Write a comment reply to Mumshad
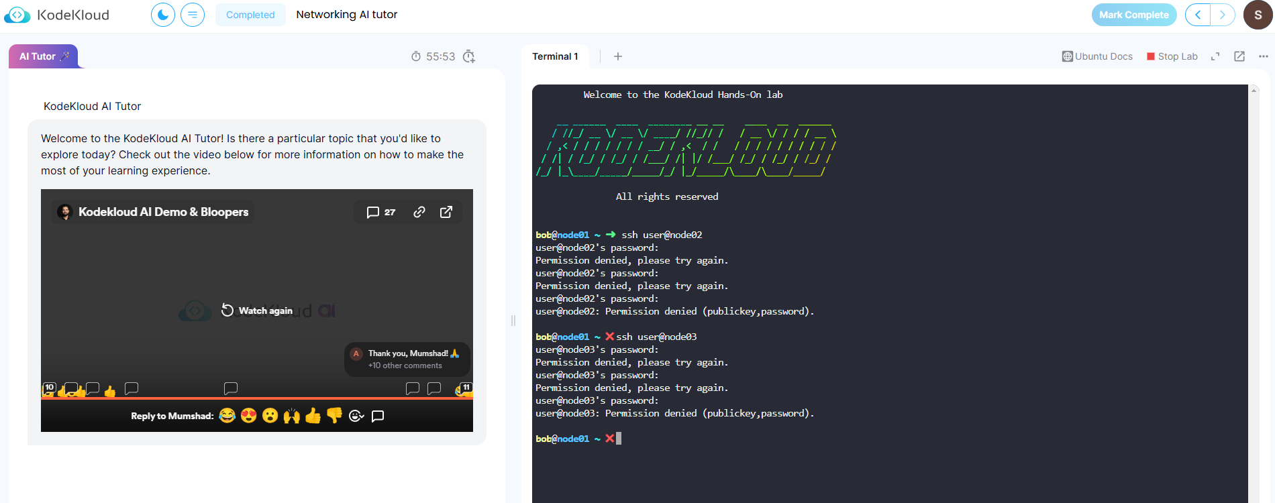This screenshot has height=503, width=1275. point(378,416)
